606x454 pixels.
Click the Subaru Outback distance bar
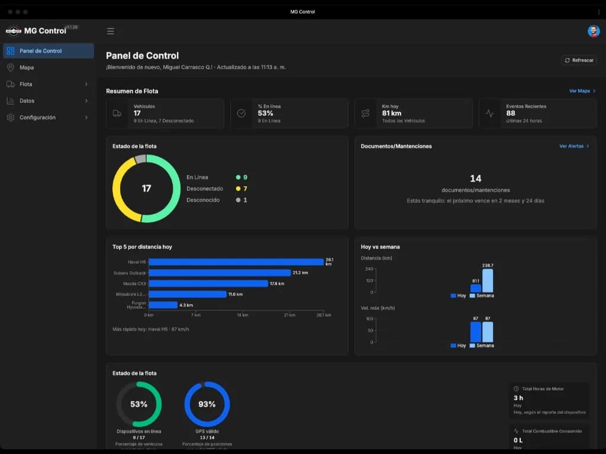(x=220, y=273)
